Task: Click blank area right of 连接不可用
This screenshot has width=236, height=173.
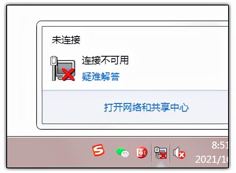Action: point(178,60)
